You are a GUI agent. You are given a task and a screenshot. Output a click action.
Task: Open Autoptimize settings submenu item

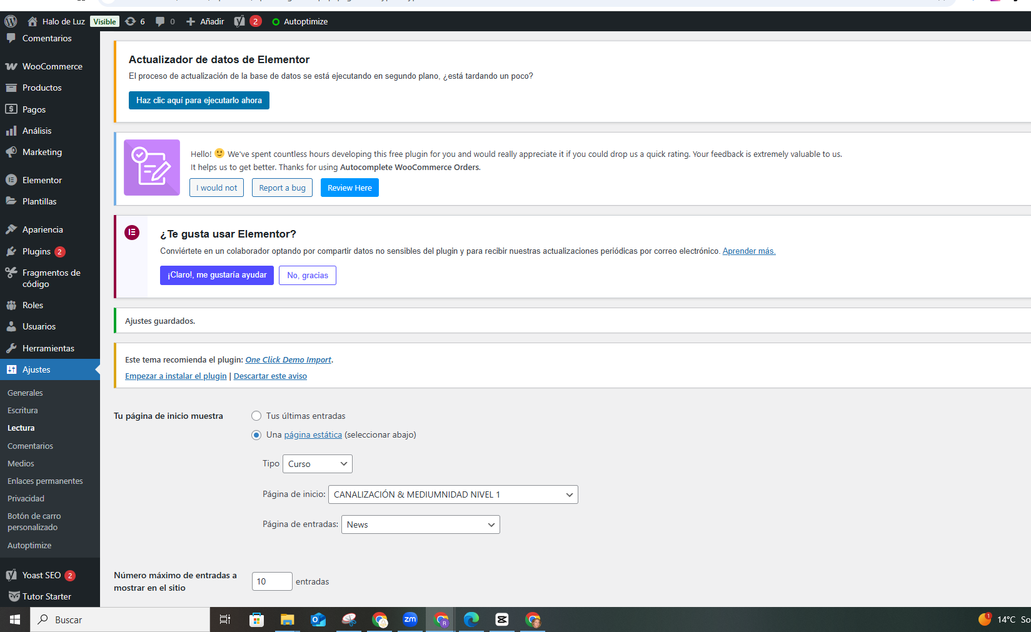click(x=29, y=546)
